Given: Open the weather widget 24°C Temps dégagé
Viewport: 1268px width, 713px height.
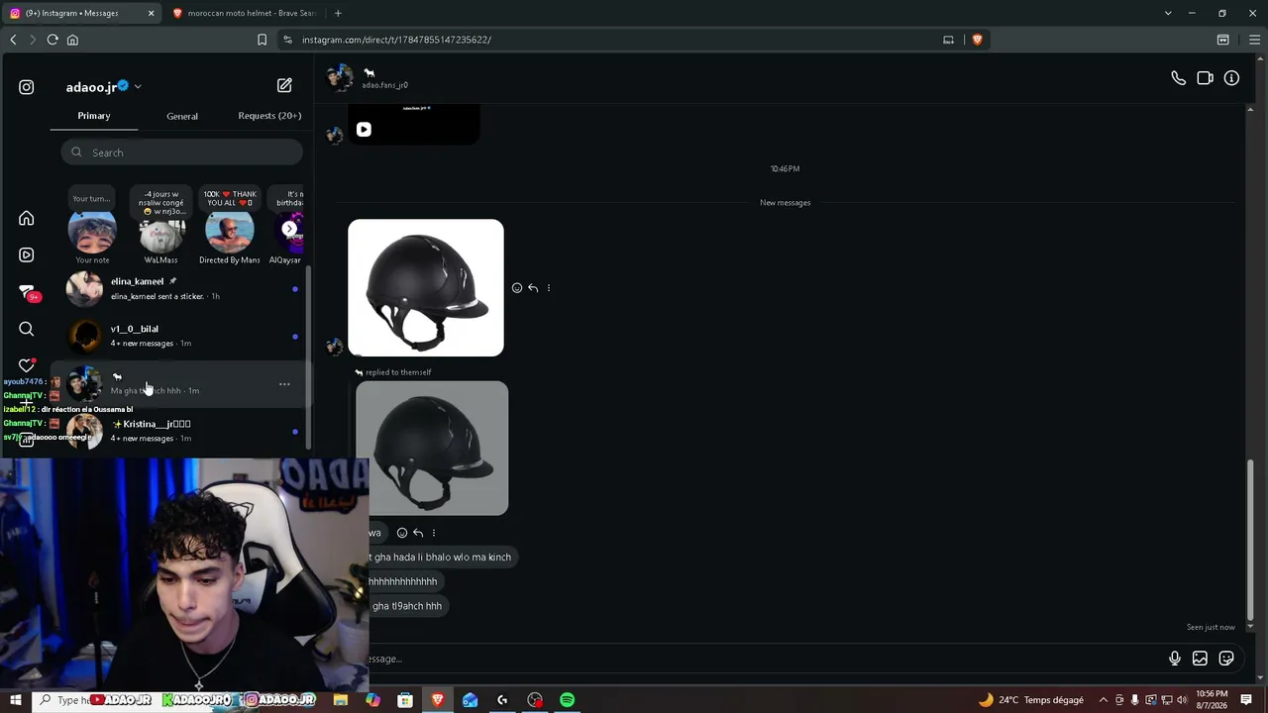Looking at the screenshot, I should [x=1031, y=700].
